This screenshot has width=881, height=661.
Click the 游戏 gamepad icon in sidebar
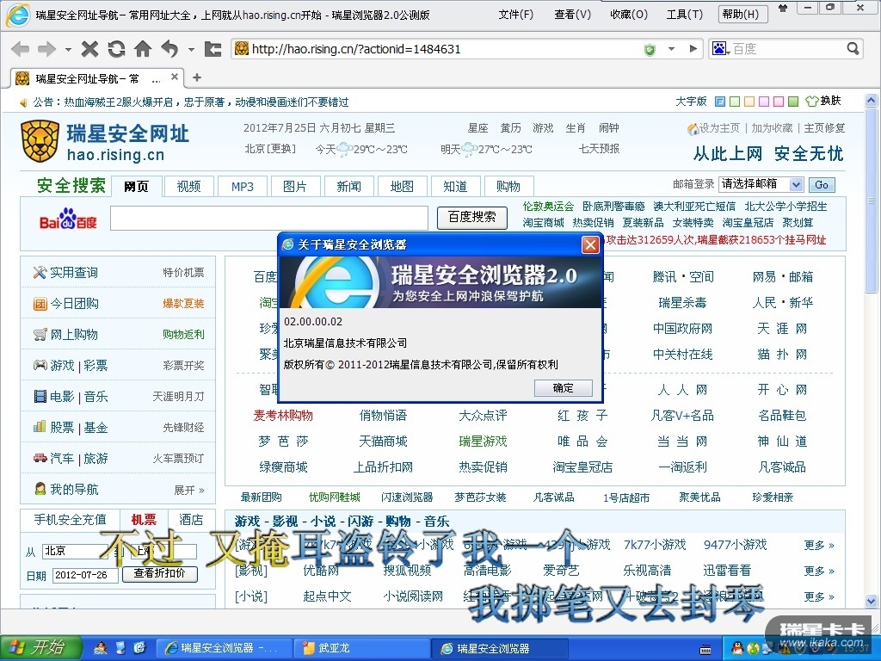tap(40, 365)
